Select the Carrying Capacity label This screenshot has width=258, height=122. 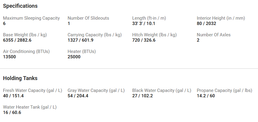95,35
